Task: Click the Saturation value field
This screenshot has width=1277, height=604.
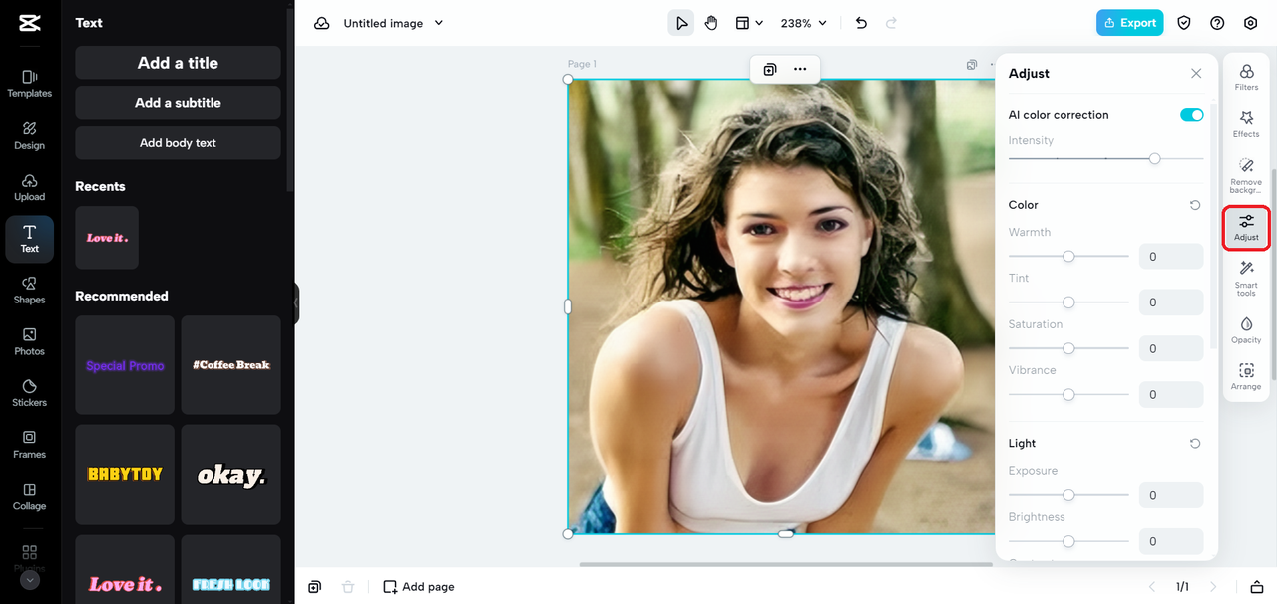Action: (x=1171, y=348)
